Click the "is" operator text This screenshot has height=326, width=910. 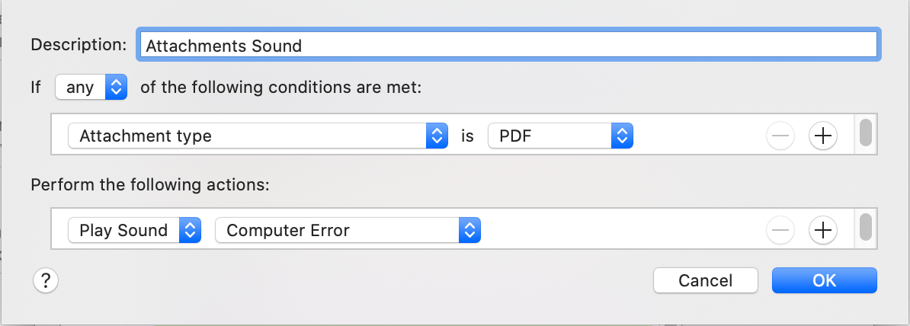(467, 136)
